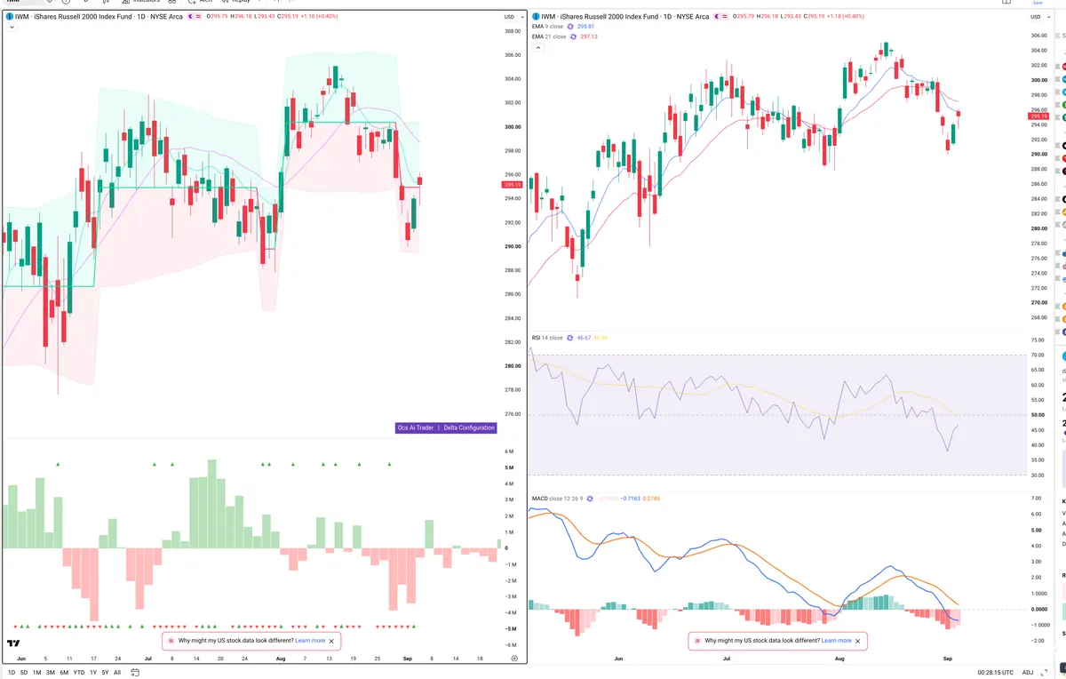Screen dimensions: 1066x679
Task: Click the purple status icon beside RSI legend
Action: [x=571, y=338]
